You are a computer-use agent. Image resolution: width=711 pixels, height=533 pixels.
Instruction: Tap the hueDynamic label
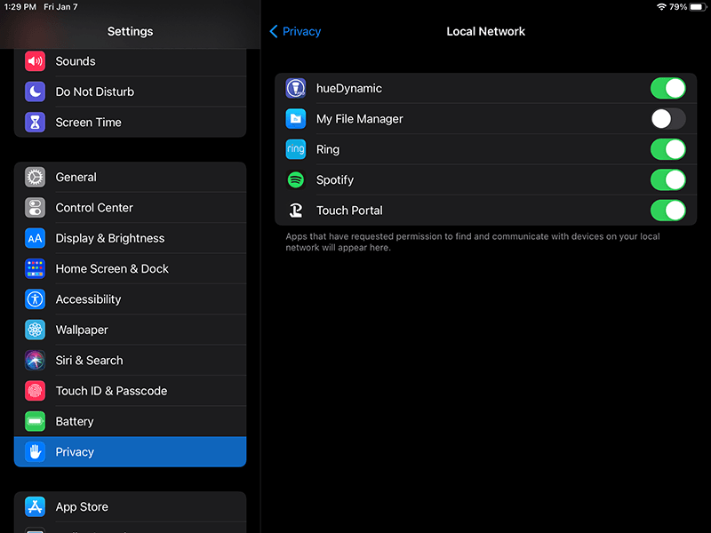tap(349, 88)
